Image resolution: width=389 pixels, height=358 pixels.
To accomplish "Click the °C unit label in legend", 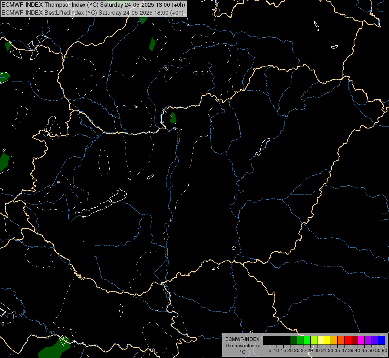I will pos(243,352).
